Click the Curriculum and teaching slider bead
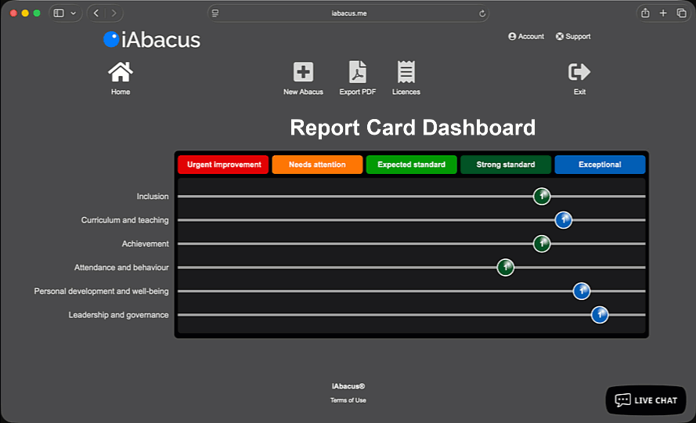Viewport: 696px width, 423px height. 563,220
